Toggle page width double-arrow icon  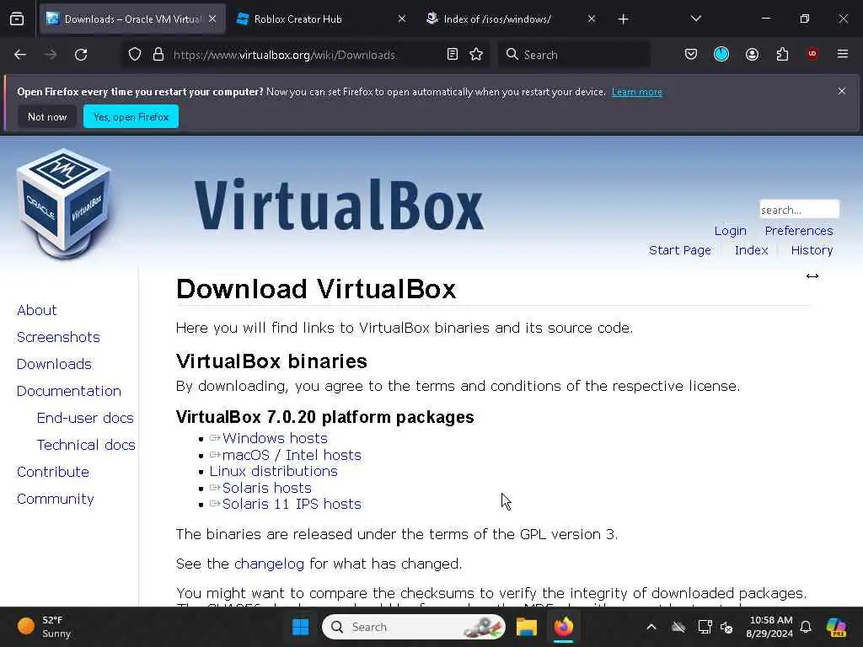pos(812,276)
